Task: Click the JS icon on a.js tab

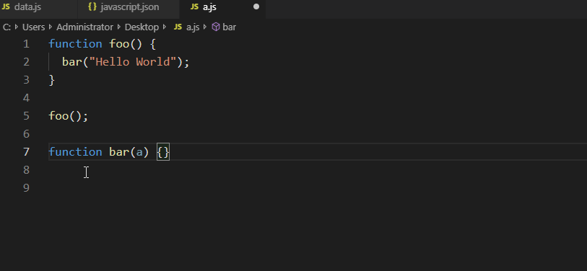Action: tap(194, 7)
